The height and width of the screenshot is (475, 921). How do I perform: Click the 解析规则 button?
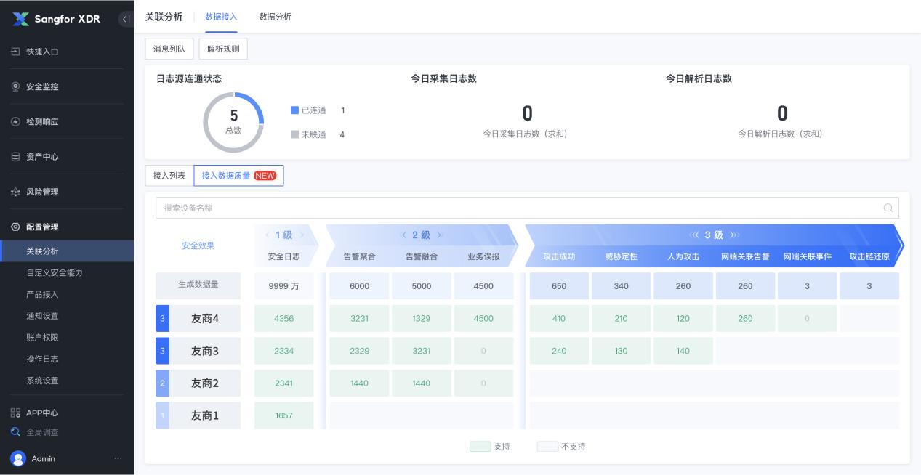coord(223,49)
